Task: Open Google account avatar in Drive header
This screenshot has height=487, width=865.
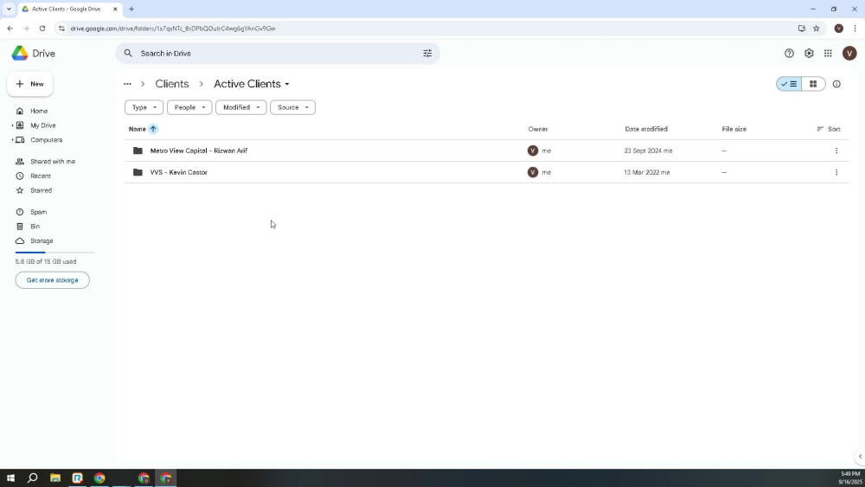Action: click(x=849, y=54)
